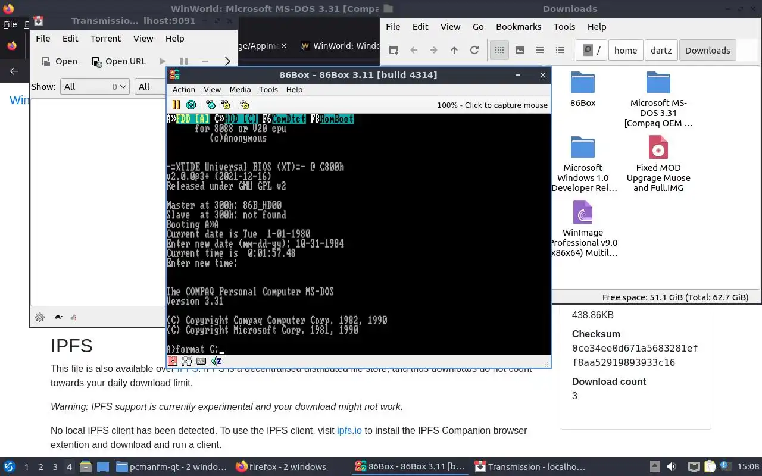Screen dimensions: 762x476
Task: Open the Show All filter dropdown in Transmission
Action: [95, 87]
